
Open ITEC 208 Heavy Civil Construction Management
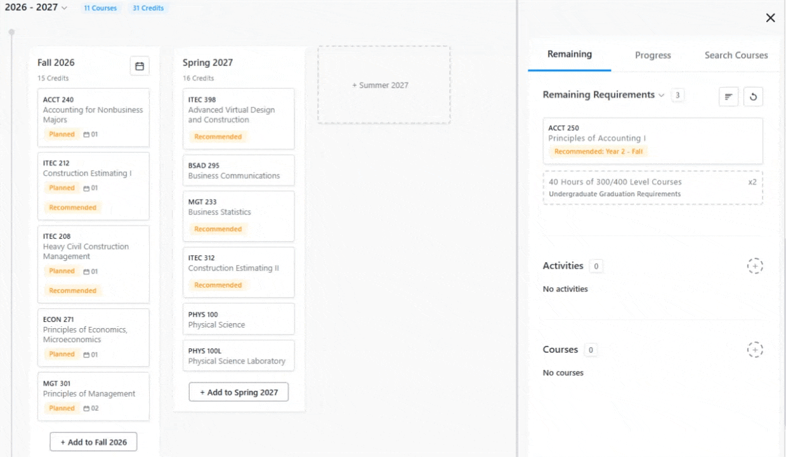[93, 264]
